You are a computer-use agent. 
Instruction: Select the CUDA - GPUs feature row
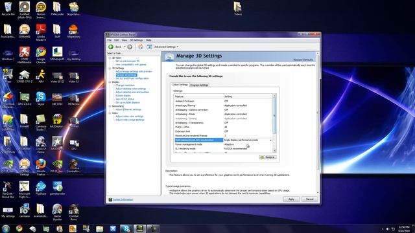point(223,127)
